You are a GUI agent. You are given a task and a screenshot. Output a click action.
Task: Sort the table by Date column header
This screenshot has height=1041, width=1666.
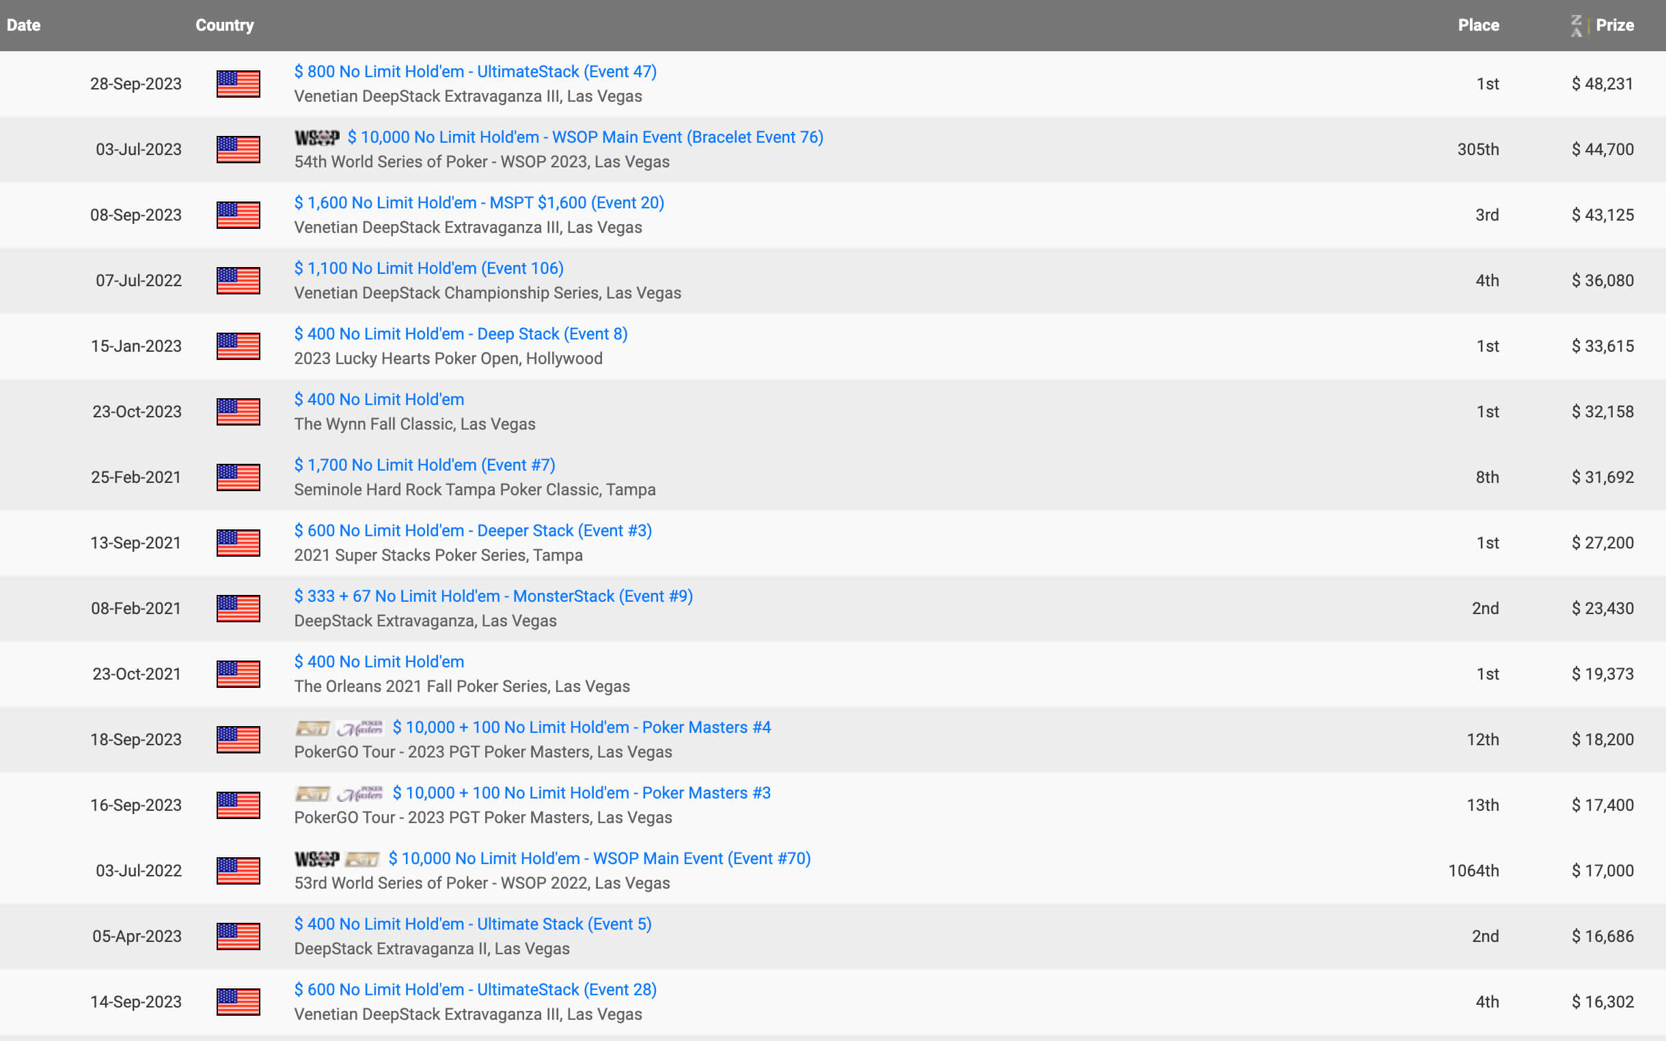tap(23, 25)
